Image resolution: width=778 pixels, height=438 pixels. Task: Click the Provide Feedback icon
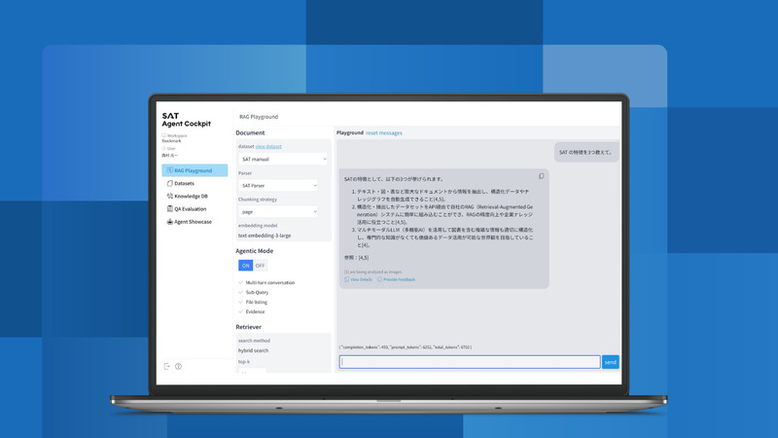[x=379, y=279]
